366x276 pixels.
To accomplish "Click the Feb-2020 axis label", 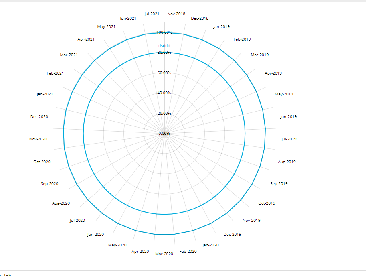I will click(188, 252).
